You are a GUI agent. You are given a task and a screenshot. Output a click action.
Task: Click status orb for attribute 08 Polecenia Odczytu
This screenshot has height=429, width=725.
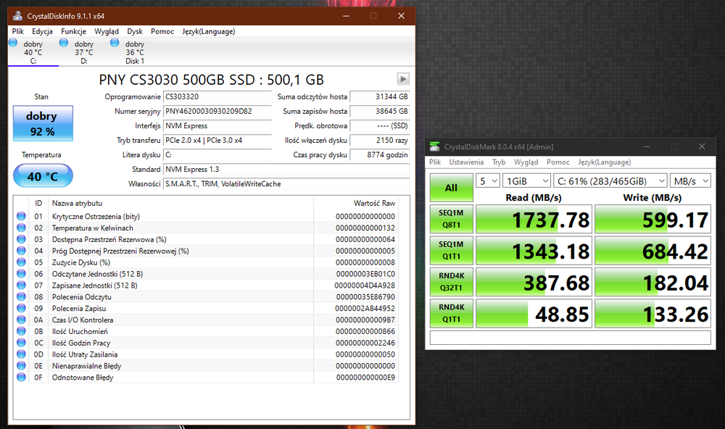[x=21, y=296]
